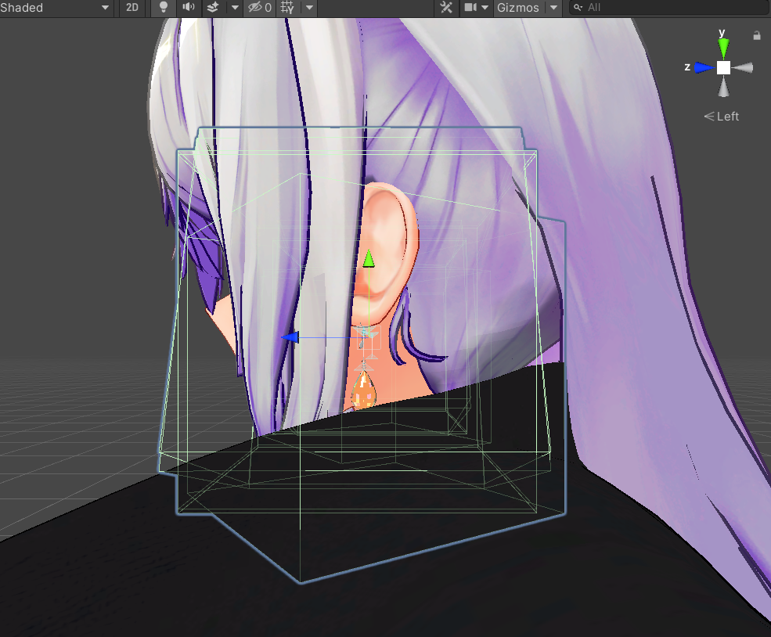Toggle the orientation gizmo lock icon
Image resolution: width=771 pixels, height=637 pixels.
tap(757, 35)
